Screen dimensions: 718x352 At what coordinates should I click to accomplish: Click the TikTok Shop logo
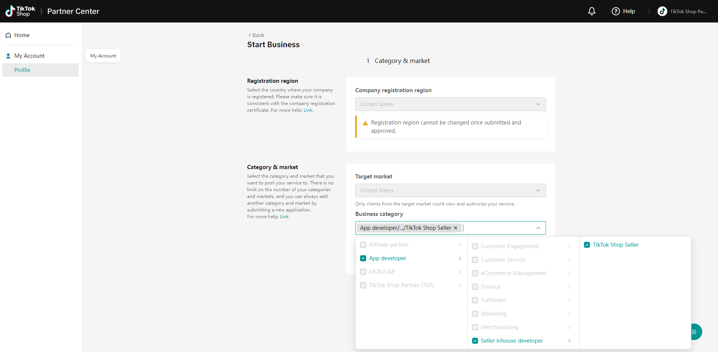[x=20, y=11]
